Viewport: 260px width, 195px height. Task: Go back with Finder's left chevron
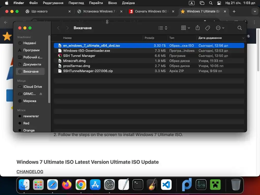point(58,28)
